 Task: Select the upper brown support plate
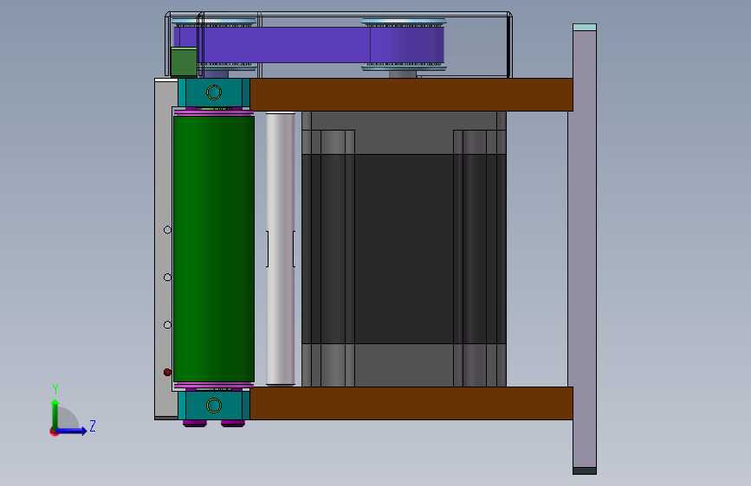(x=411, y=95)
